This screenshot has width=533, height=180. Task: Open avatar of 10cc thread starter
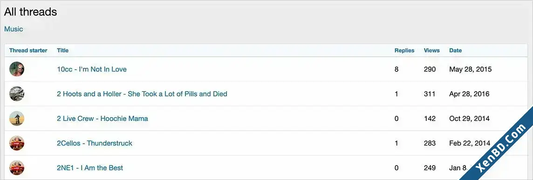(x=17, y=69)
